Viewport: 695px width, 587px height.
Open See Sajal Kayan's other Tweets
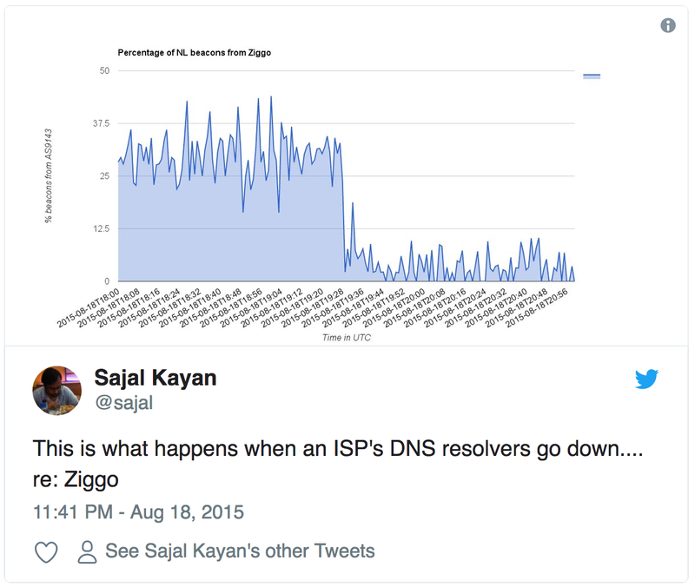240,551
